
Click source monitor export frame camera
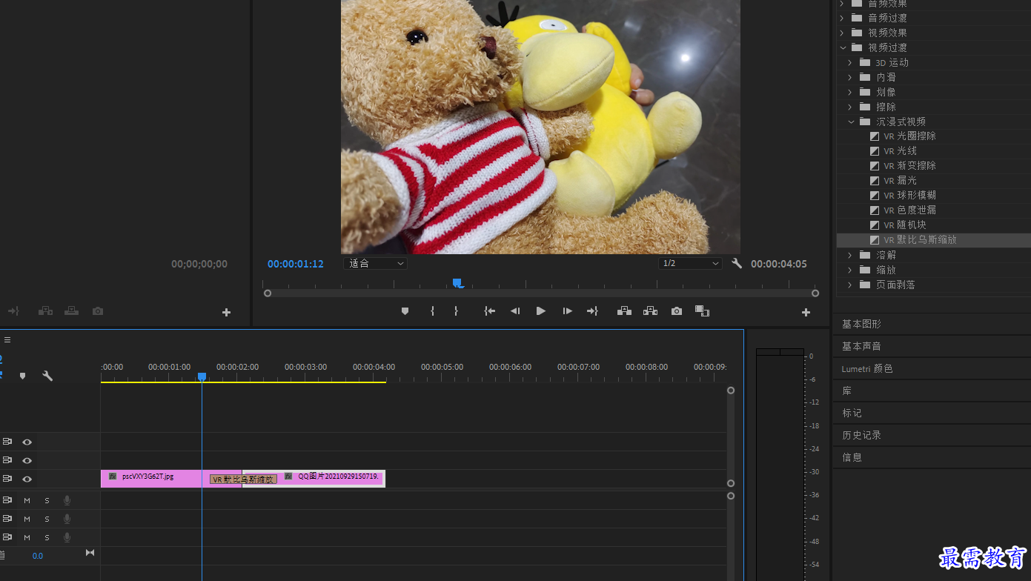pyautogui.click(x=98, y=311)
